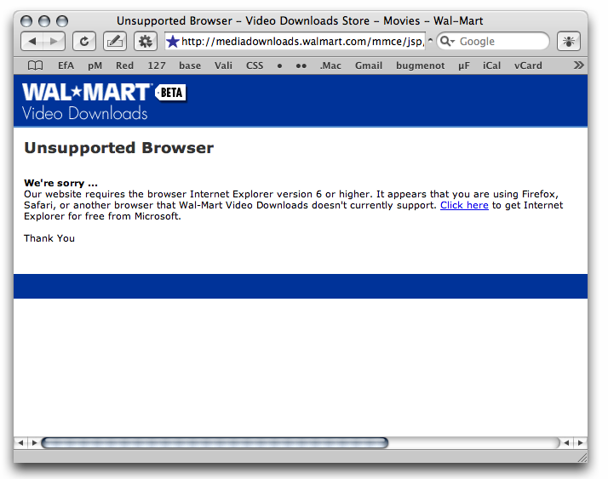Open the Vali bookmark
The height and width of the screenshot is (479, 608).
pos(223,66)
